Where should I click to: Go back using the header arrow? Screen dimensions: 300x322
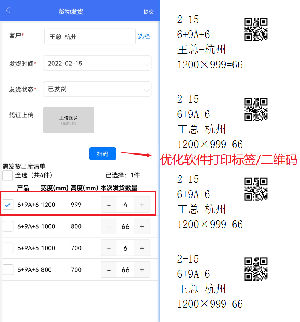coord(8,10)
